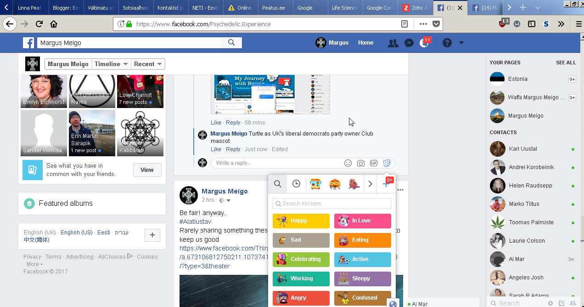Switch to the Facebook (14) browser tab
The image size is (584, 307).
tap(485, 8)
